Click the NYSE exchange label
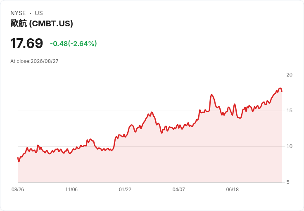 point(18,13)
